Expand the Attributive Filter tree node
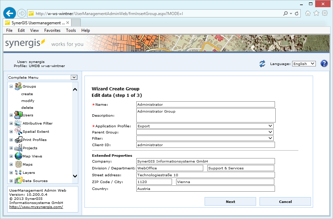The image size is (333, 219). click(11, 124)
